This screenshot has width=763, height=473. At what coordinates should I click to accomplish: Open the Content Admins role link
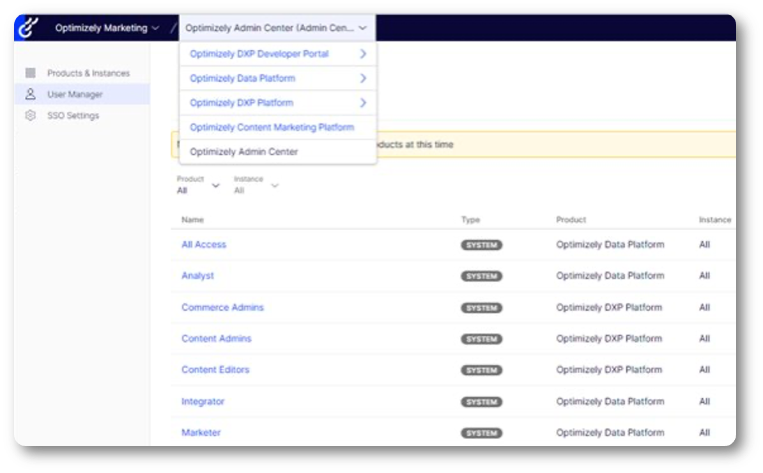pos(217,338)
